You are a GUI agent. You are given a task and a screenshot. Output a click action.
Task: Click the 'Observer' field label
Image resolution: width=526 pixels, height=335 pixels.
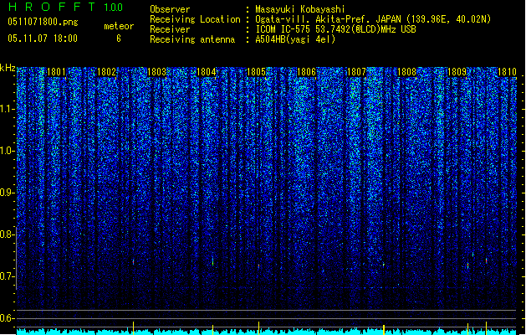[170, 9]
